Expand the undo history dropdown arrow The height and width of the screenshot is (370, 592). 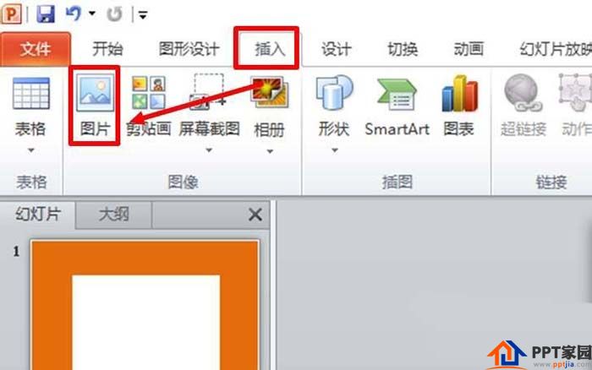click(x=91, y=14)
